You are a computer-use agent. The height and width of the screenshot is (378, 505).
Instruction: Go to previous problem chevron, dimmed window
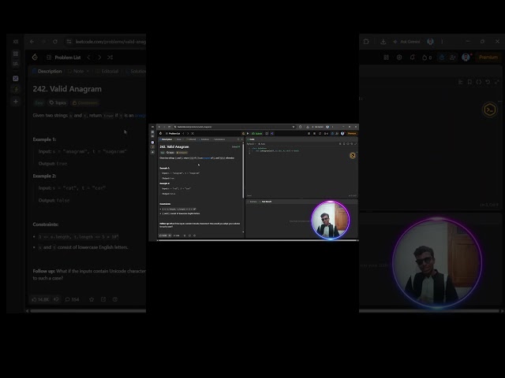(x=89, y=57)
